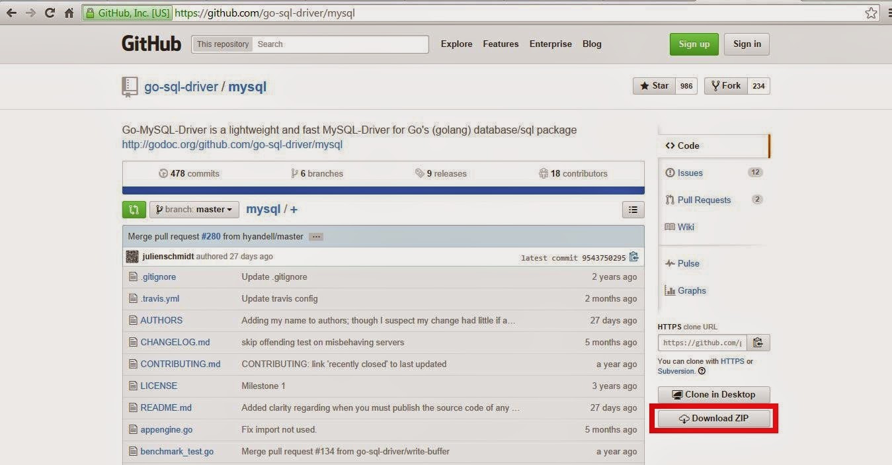Click the green compare and review button
The height and width of the screenshot is (465, 892).
point(134,210)
